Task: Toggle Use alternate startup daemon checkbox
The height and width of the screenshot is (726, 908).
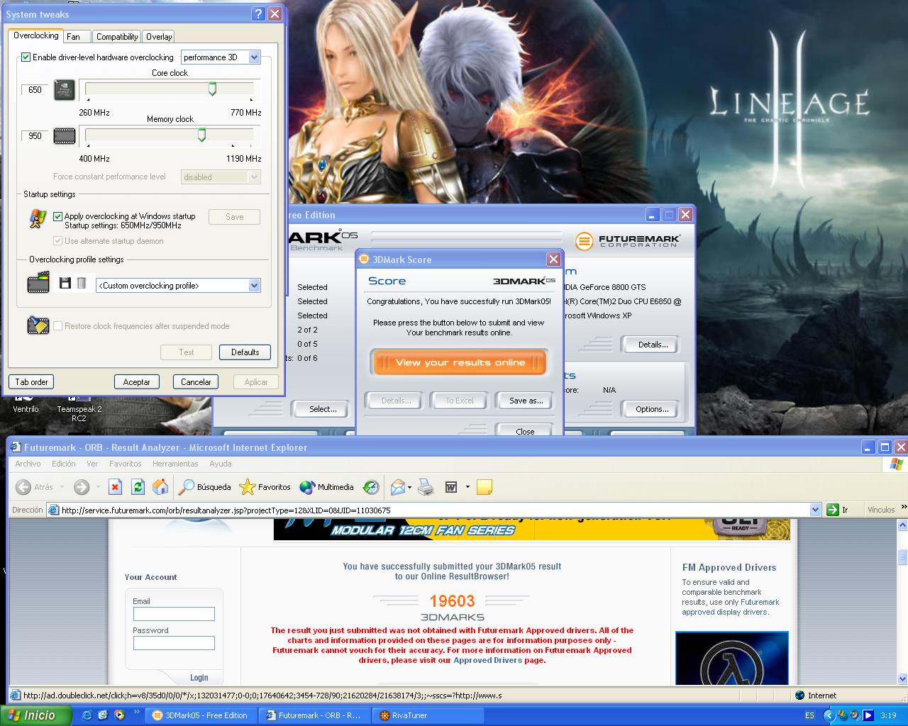Action: pyautogui.click(x=58, y=241)
